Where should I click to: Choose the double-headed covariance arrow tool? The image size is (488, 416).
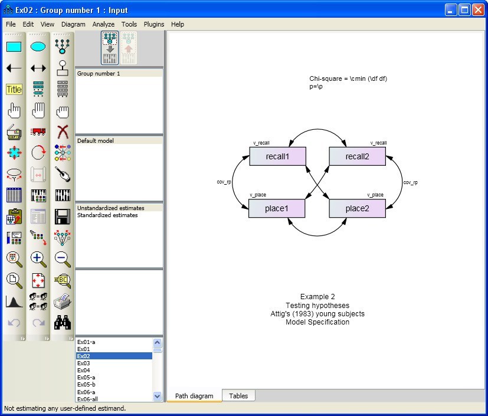coord(38,68)
